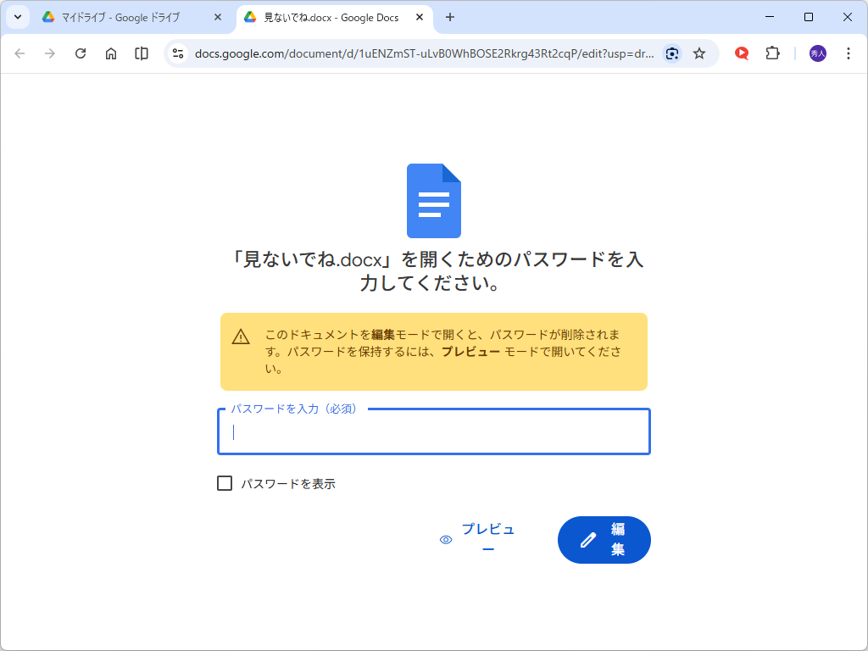
Task: Open the Chrome three-dot menu
Action: coord(848,53)
